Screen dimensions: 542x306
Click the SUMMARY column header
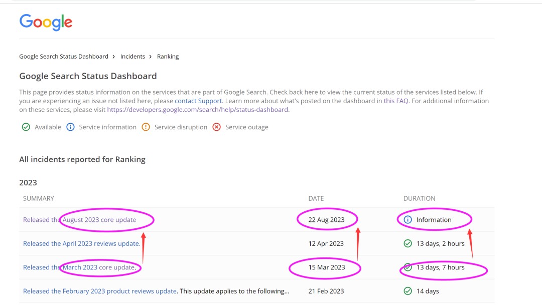(38, 198)
